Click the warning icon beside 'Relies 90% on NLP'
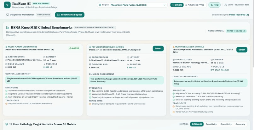 pyautogui.click(x=174, y=112)
